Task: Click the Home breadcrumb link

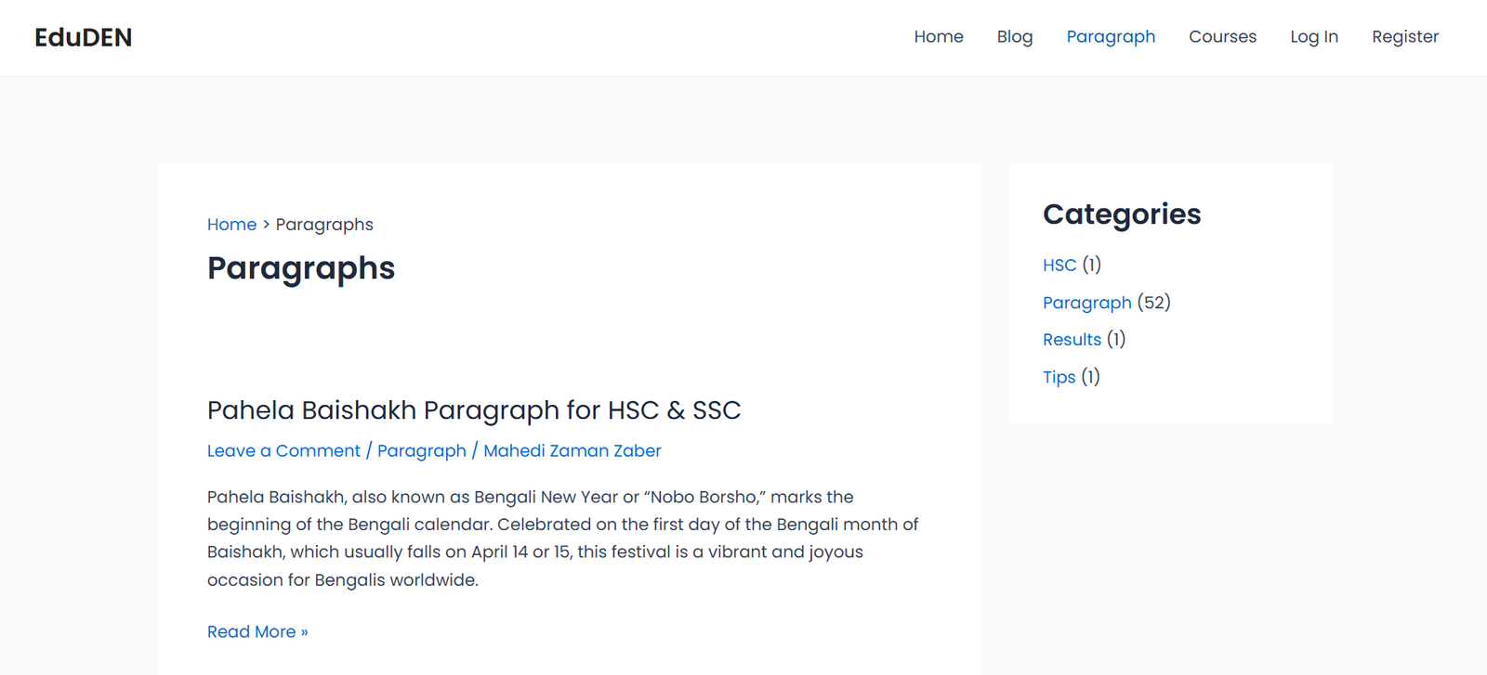Action: tap(231, 225)
